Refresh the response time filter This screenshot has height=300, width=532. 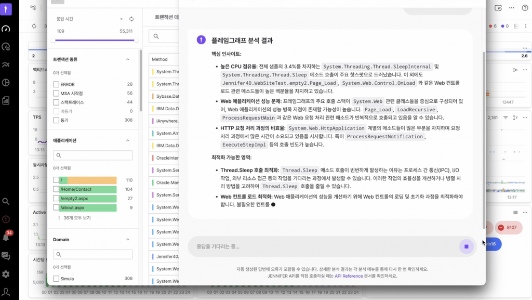point(131,19)
